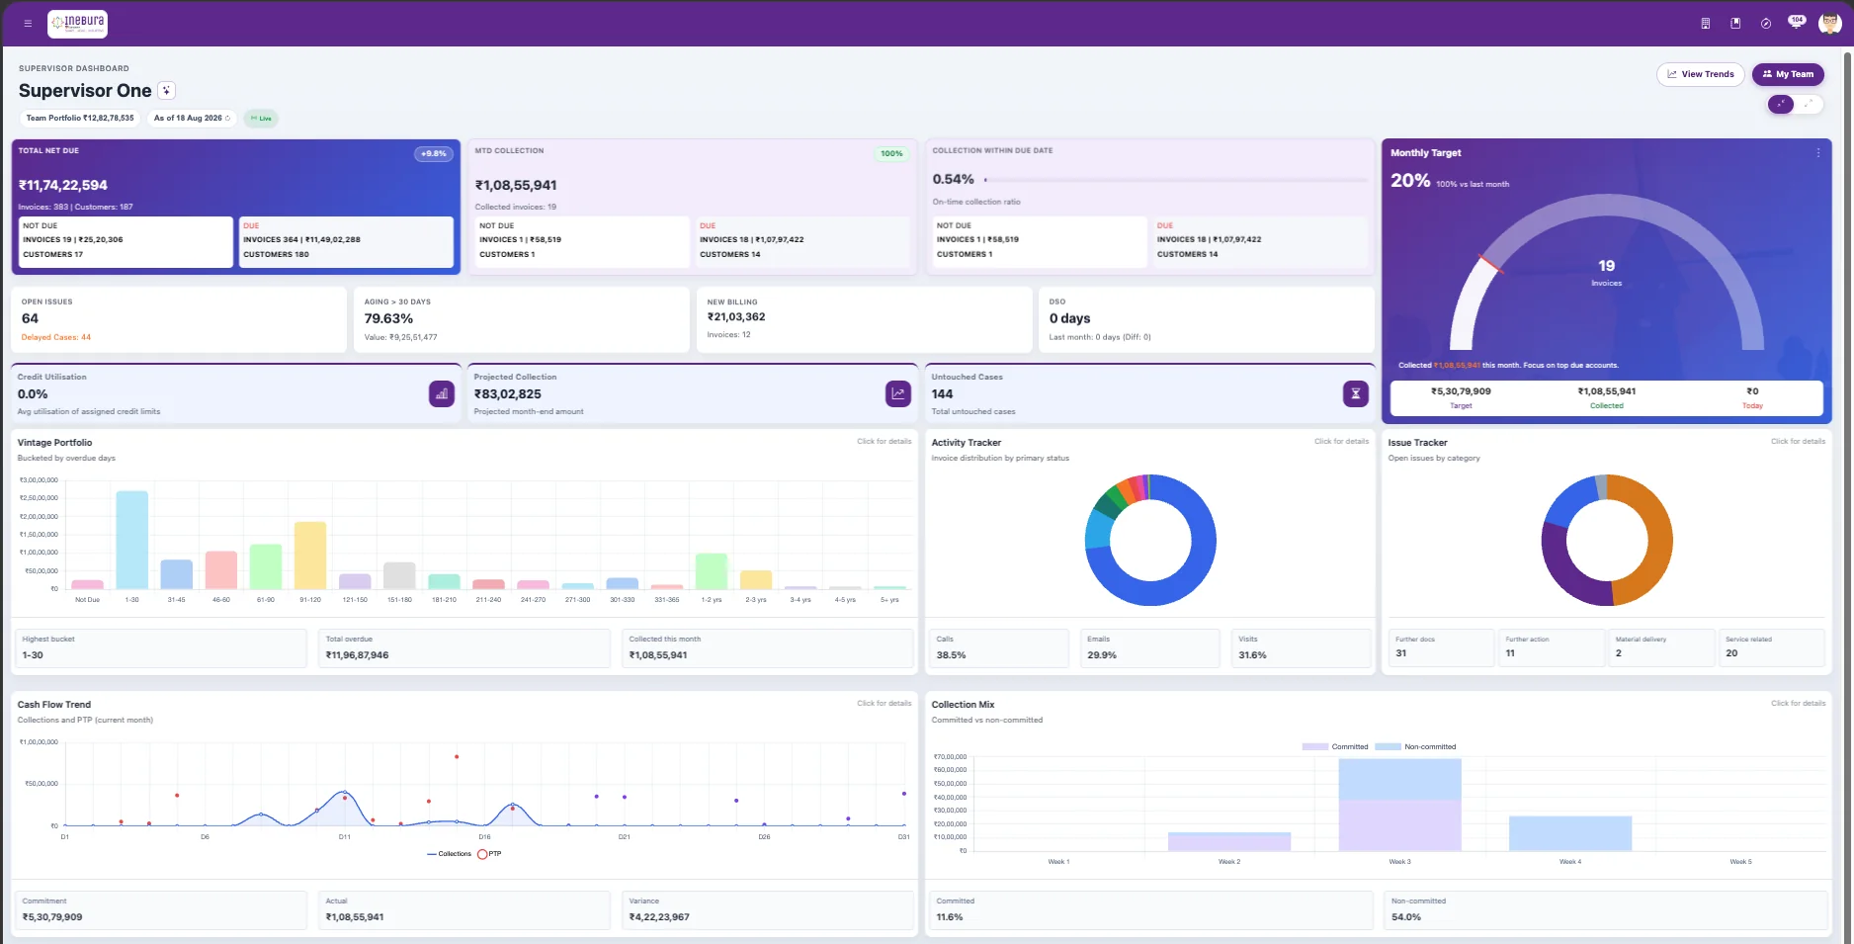
Task: Click for details on Activity Tracker
Action: click(1341, 441)
